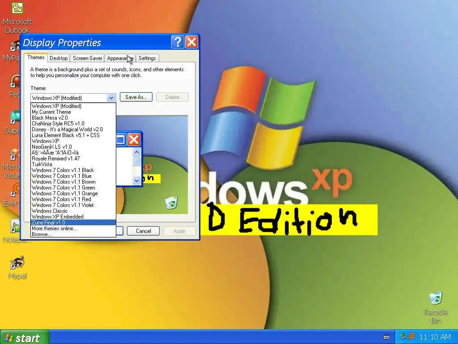Select Windows 7 Colors v1.1 Blue
This screenshot has width=458, height=344.
(73, 176)
